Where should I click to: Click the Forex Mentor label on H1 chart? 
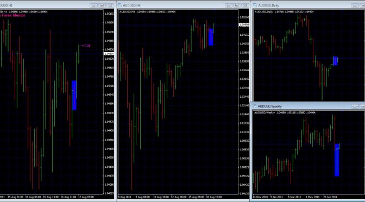click(x=13, y=15)
